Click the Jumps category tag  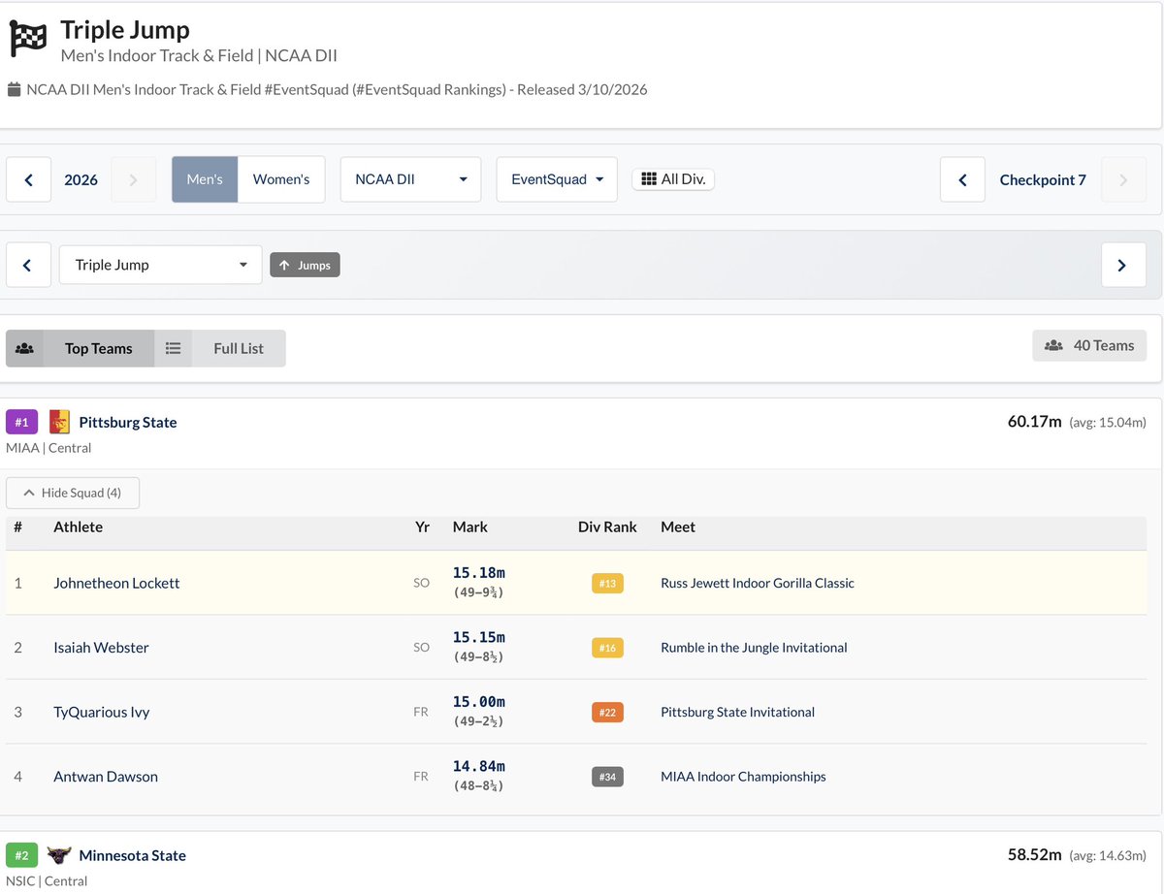(x=305, y=265)
